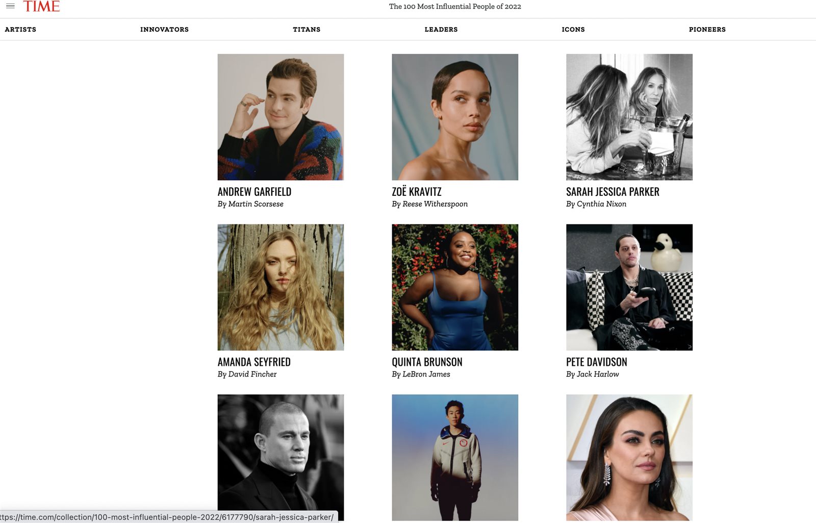Open the hamburger menu icon
Screen dimensions: 816x523
pyautogui.click(x=10, y=6)
